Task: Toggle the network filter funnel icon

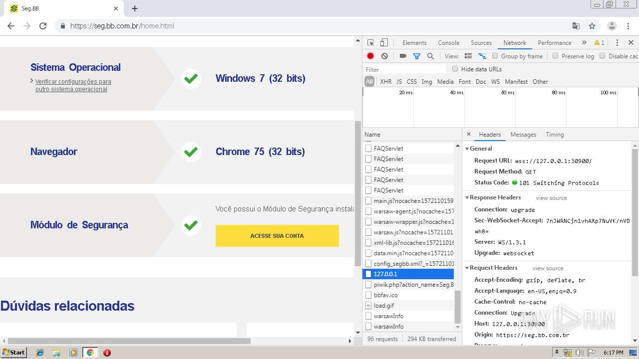Action: click(x=417, y=56)
